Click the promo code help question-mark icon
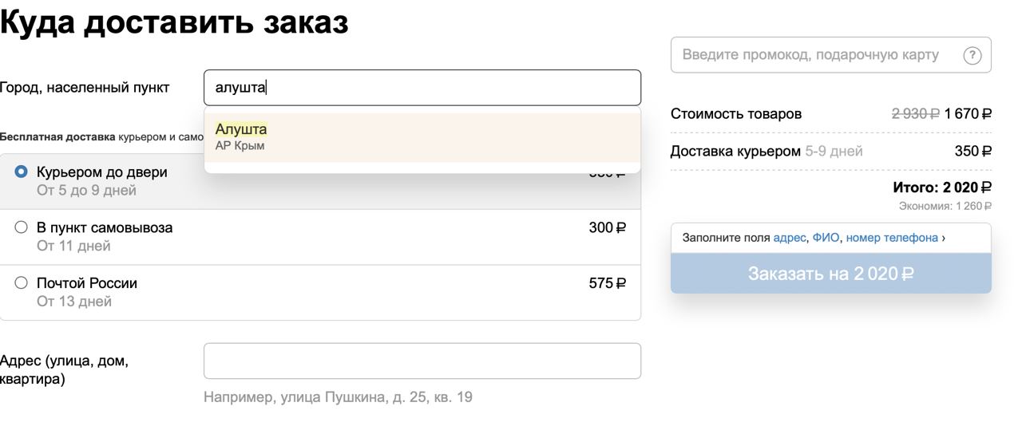This screenshot has width=1022, height=434. (972, 55)
